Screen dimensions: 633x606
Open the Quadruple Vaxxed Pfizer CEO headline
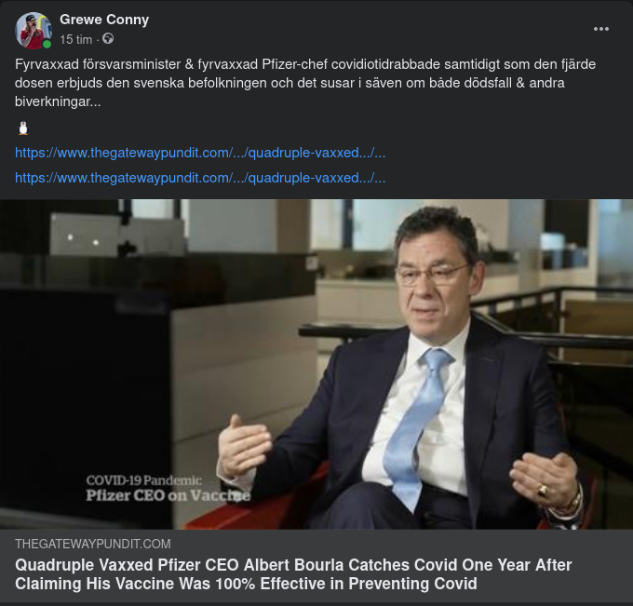tap(293, 574)
